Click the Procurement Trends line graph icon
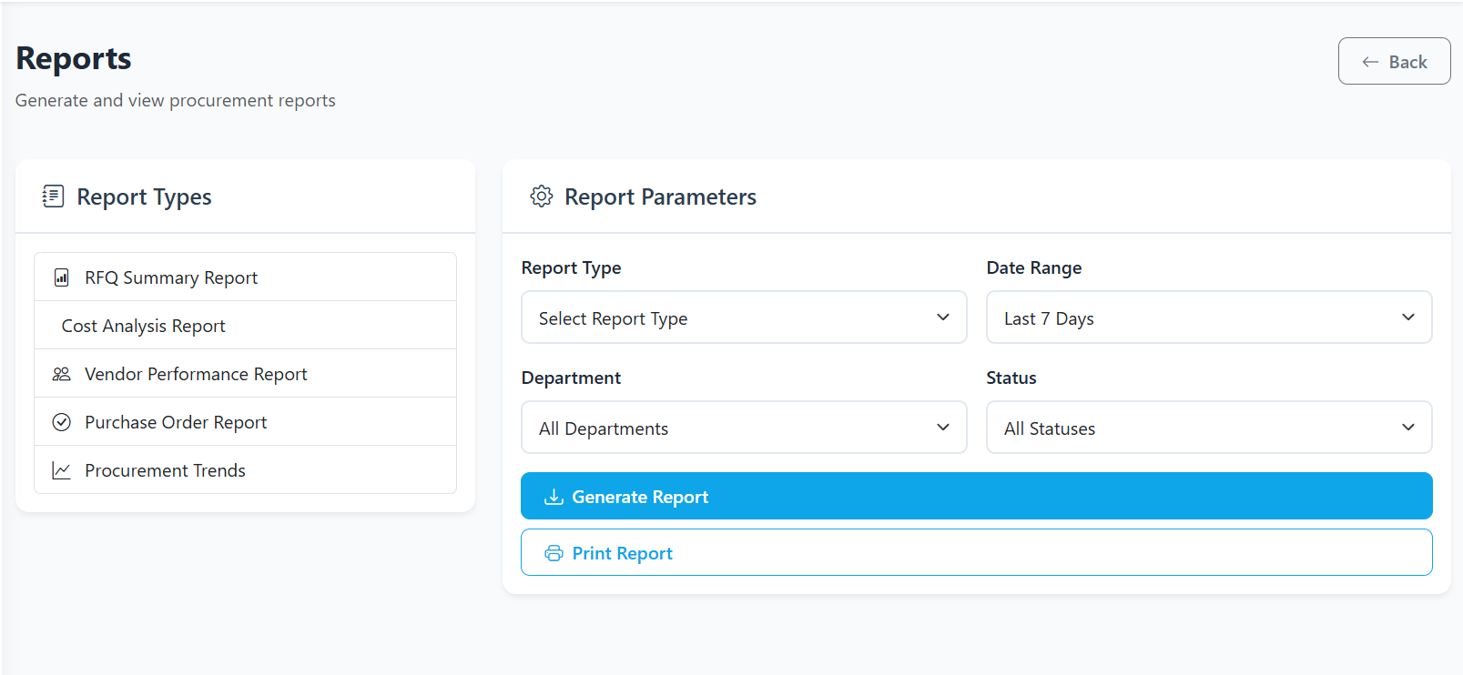The width and height of the screenshot is (1463, 675). [x=61, y=470]
